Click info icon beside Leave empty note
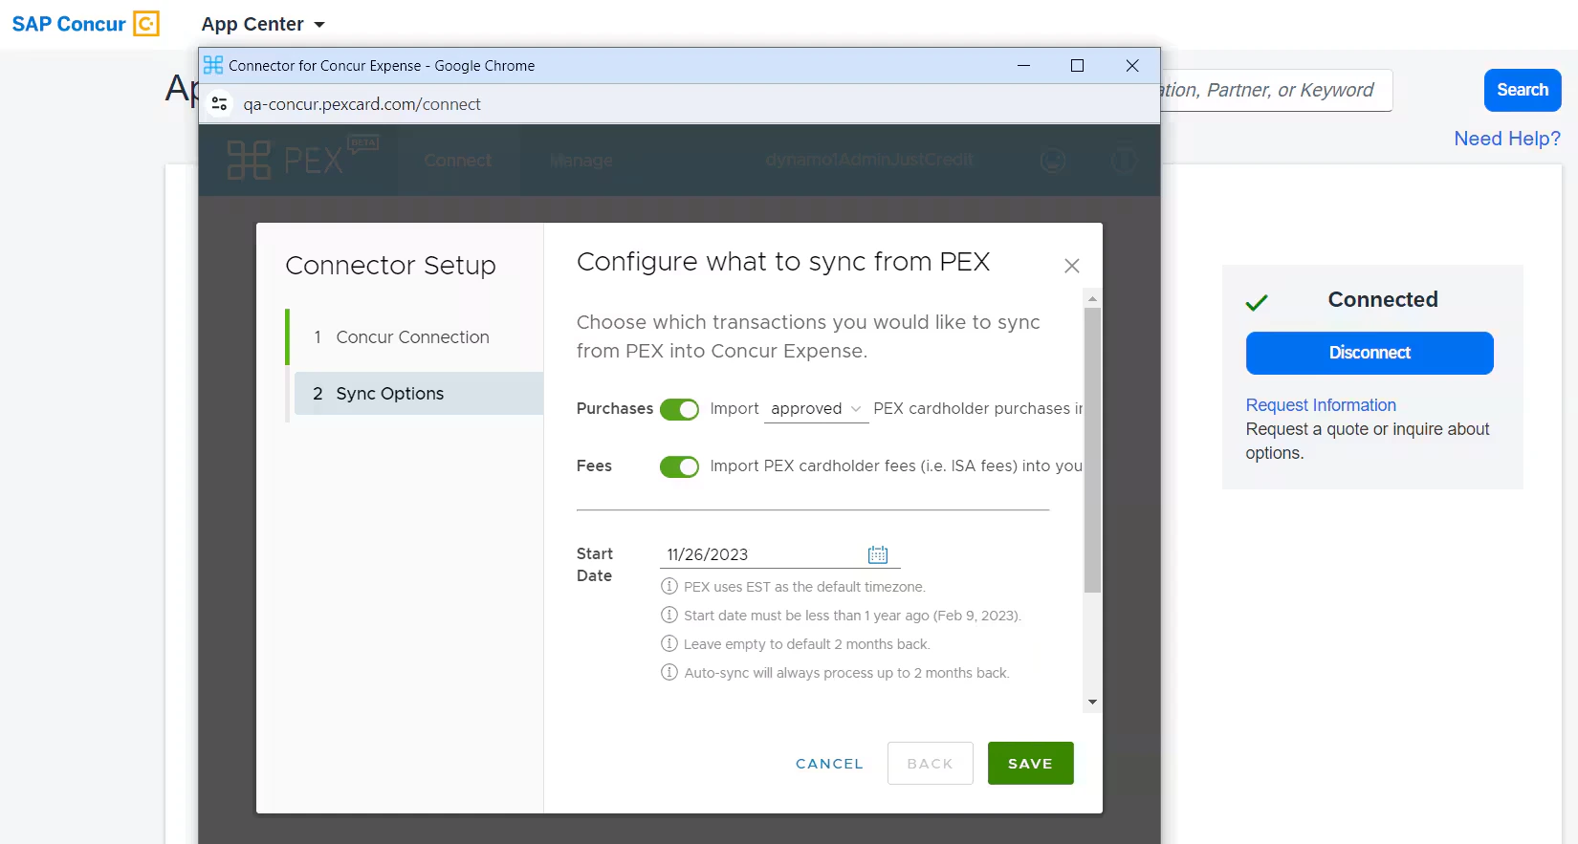Viewport: 1578px width, 844px height. point(669,643)
